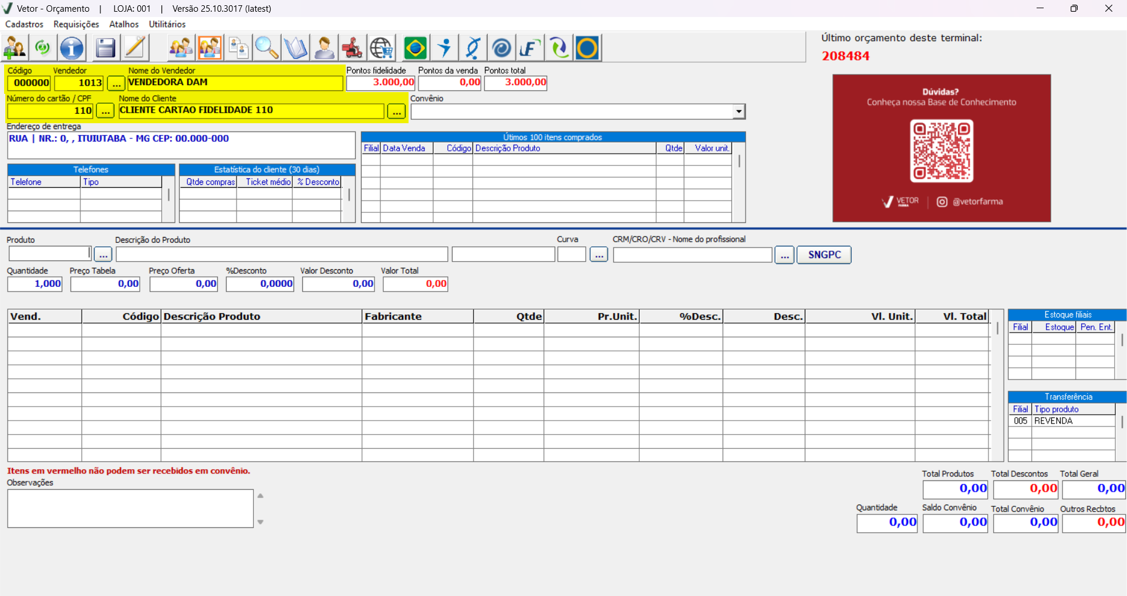
Task: Click the SNGPC button
Action: pos(824,255)
